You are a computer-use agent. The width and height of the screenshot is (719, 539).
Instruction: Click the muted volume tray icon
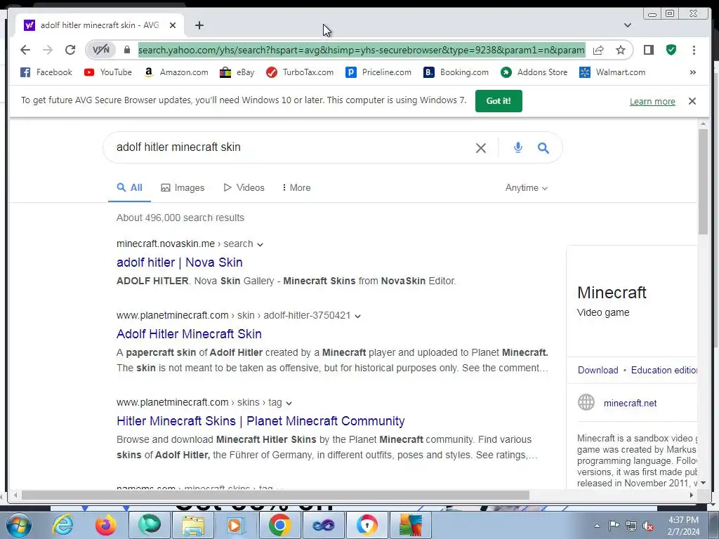pos(648,526)
